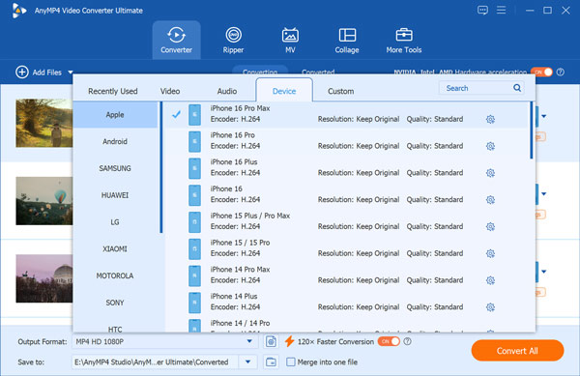Open the Save to path dropdown
This screenshot has width=580, height=376.
click(247, 362)
